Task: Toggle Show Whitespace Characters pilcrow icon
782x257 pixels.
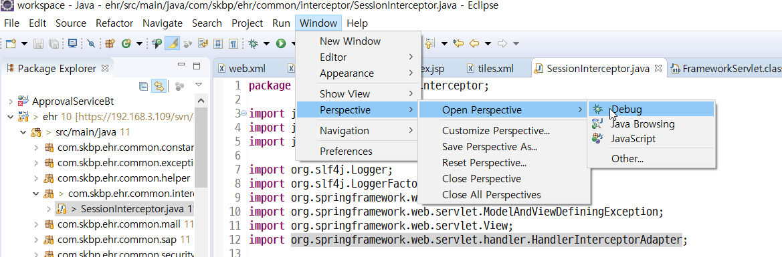Action: pos(233,43)
